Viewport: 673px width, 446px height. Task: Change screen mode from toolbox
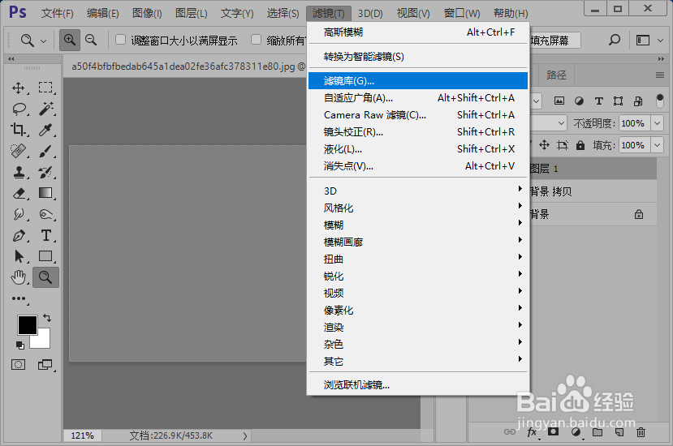[45, 365]
